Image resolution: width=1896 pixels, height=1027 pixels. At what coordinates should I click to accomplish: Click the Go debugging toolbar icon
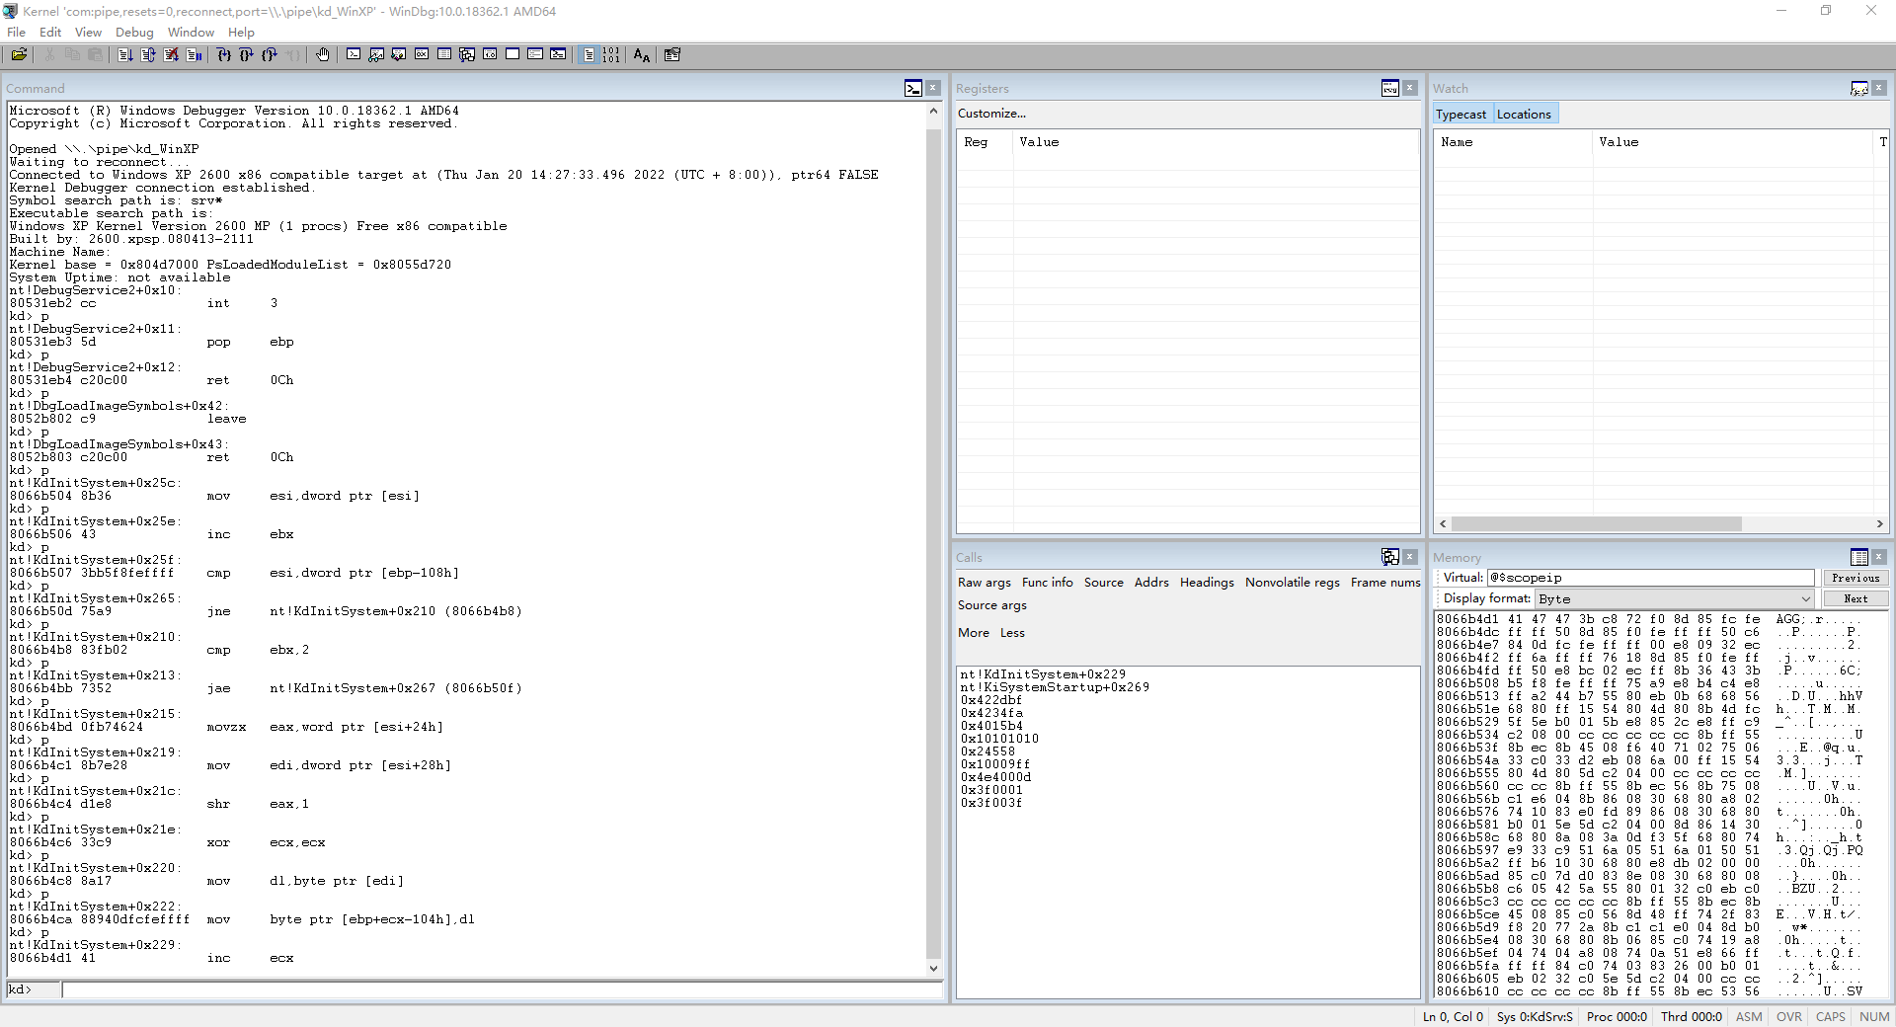click(125, 55)
